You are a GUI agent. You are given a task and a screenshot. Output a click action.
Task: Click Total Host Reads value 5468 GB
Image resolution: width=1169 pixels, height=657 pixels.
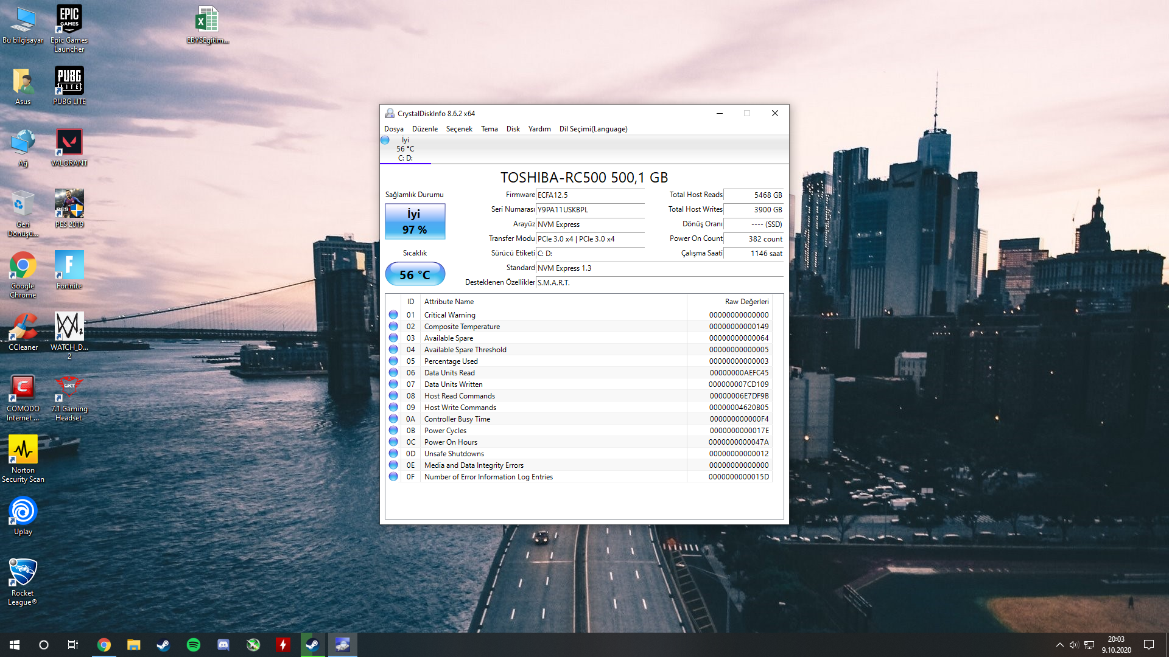pos(753,195)
